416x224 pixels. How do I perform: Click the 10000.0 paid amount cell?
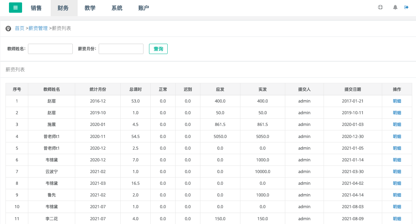pyautogui.click(x=263, y=171)
